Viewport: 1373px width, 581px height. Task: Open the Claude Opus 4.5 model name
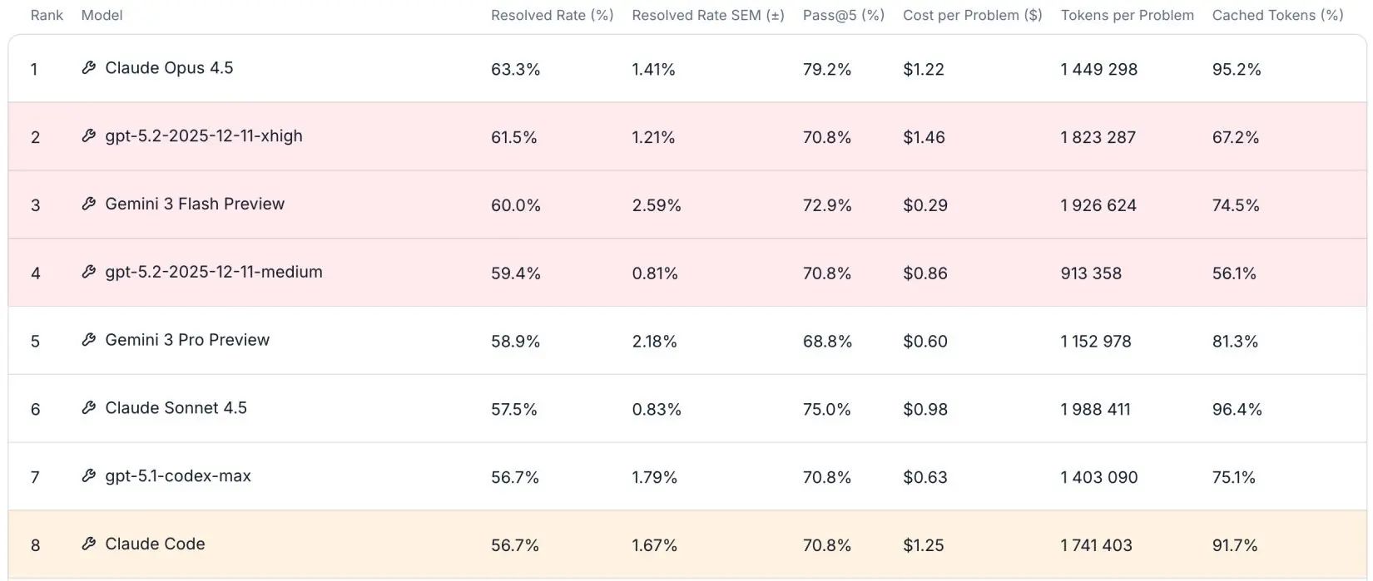[x=169, y=68]
